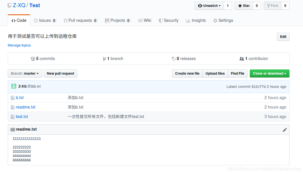The height and width of the screenshot is (174, 303).
Task: Open the commit message in the readme.txt row
Action: point(76,107)
